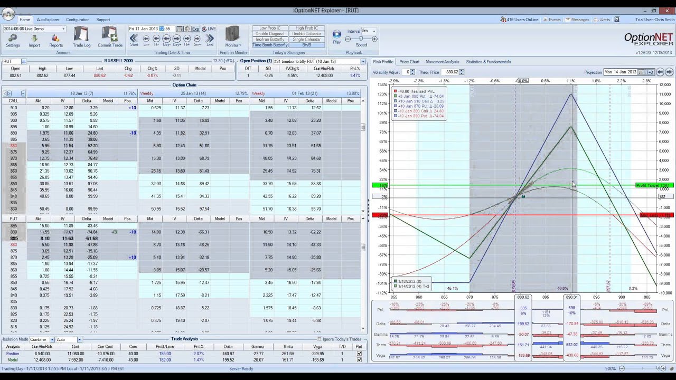
Task: Decrease playback speed minus icon
Action: coord(348,39)
